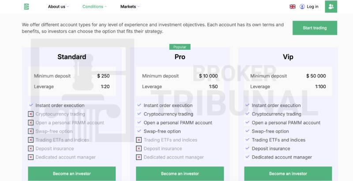The image size is (353, 181).
Task: Click the green site logo icon
Action: (26, 7)
